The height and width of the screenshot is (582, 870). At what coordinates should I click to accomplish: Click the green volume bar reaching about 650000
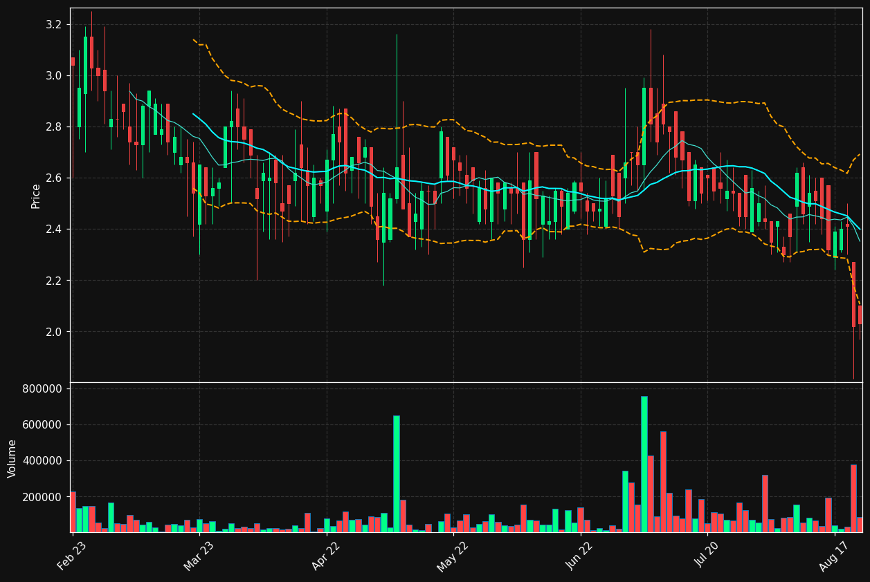click(x=397, y=474)
